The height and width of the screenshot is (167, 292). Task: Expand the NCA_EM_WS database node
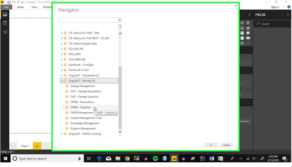click(62, 49)
